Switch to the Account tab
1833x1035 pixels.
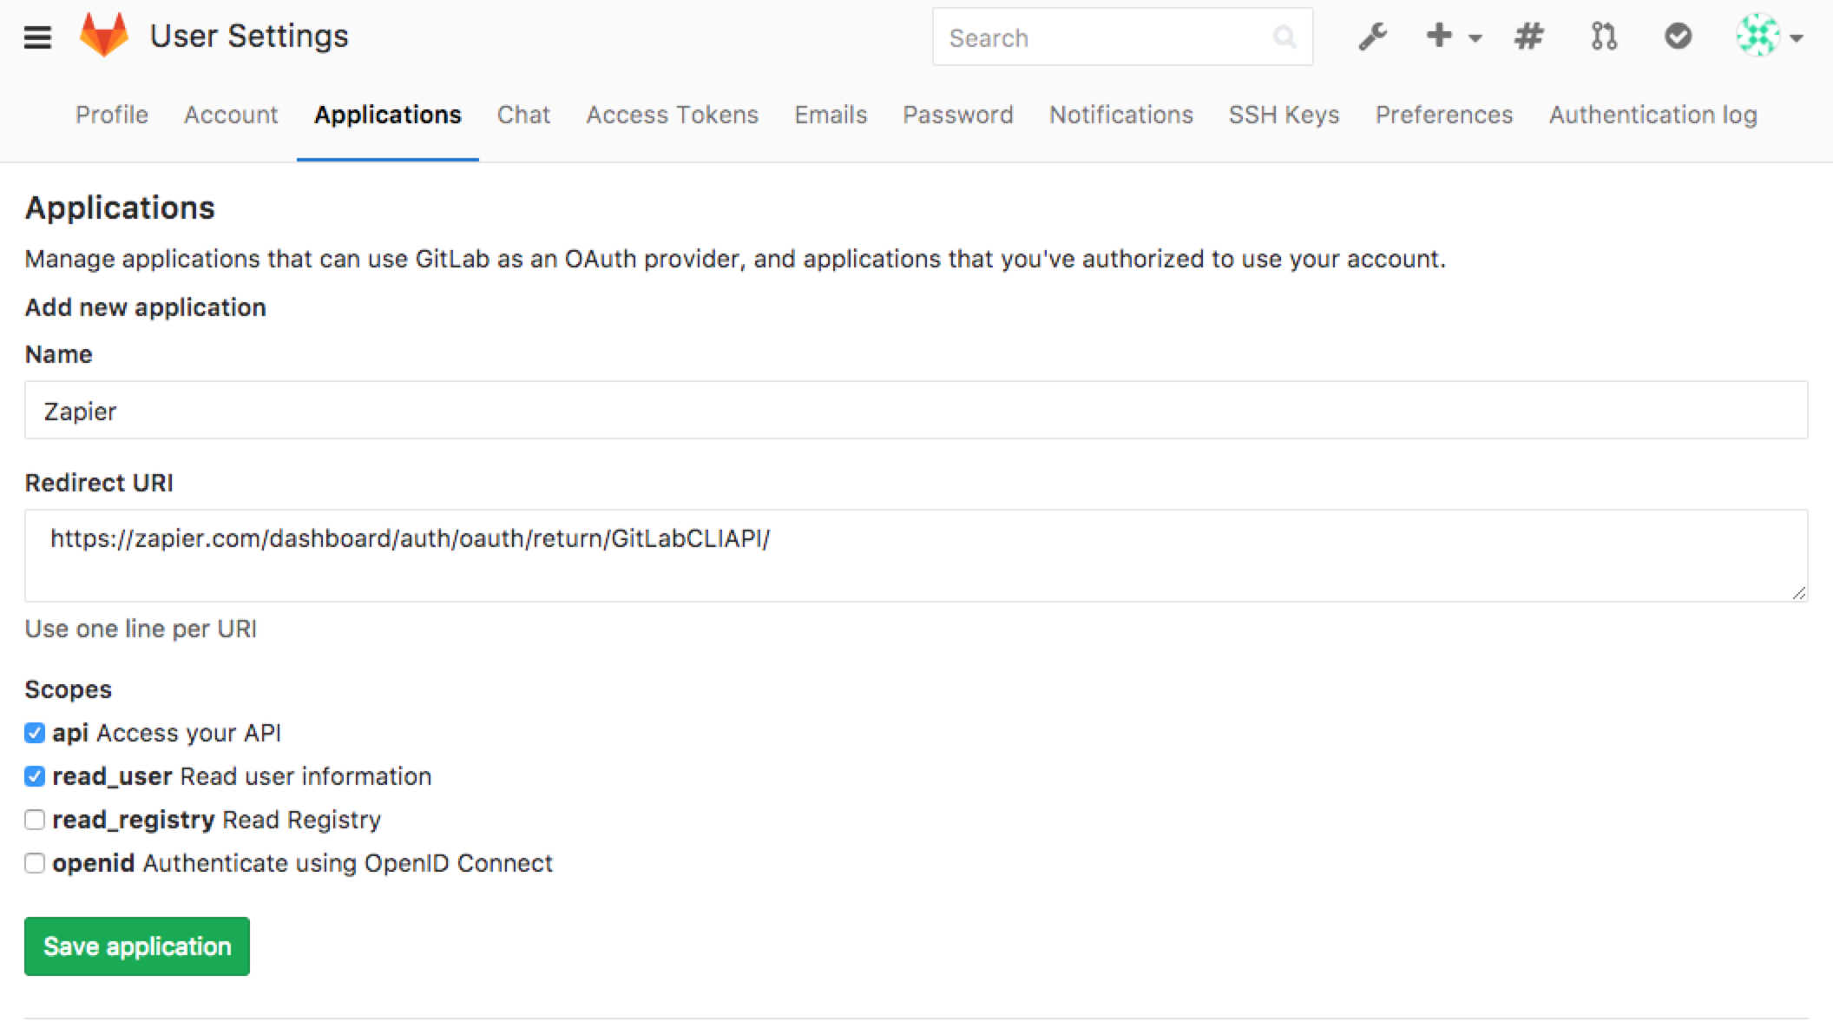pos(231,115)
